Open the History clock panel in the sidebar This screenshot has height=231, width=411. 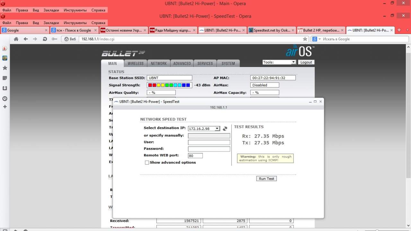[x=5, y=98]
